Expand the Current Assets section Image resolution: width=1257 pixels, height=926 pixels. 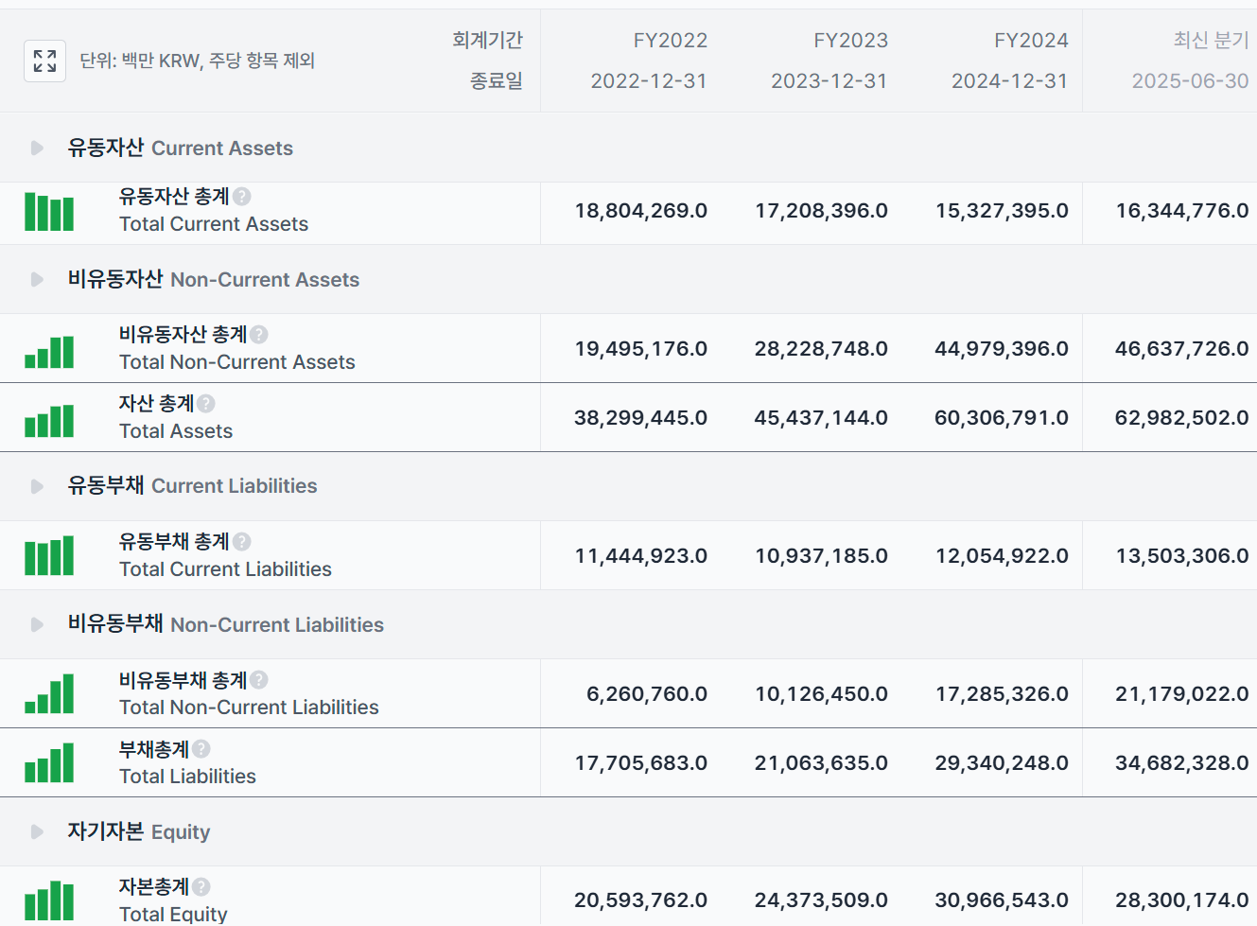click(x=37, y=149)
